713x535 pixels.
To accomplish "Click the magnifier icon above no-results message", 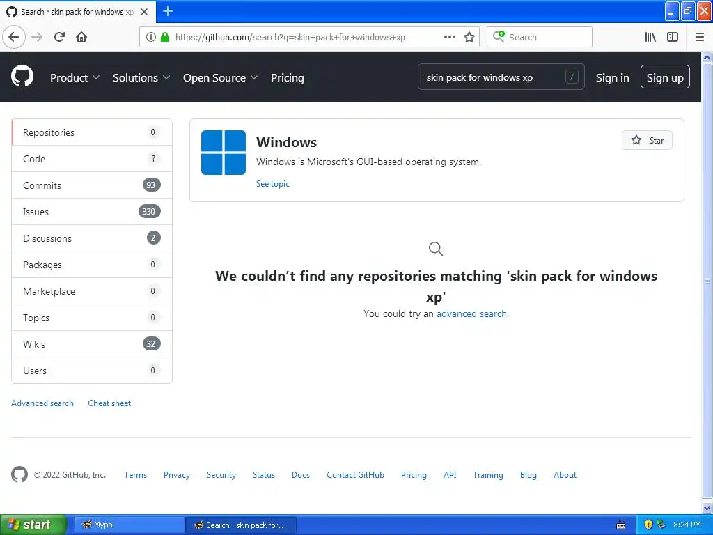I will (x=436, y=249).
